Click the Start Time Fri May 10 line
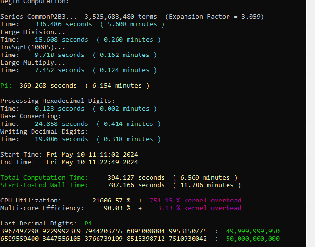315x247 pixels. click(x=69, y=155)
